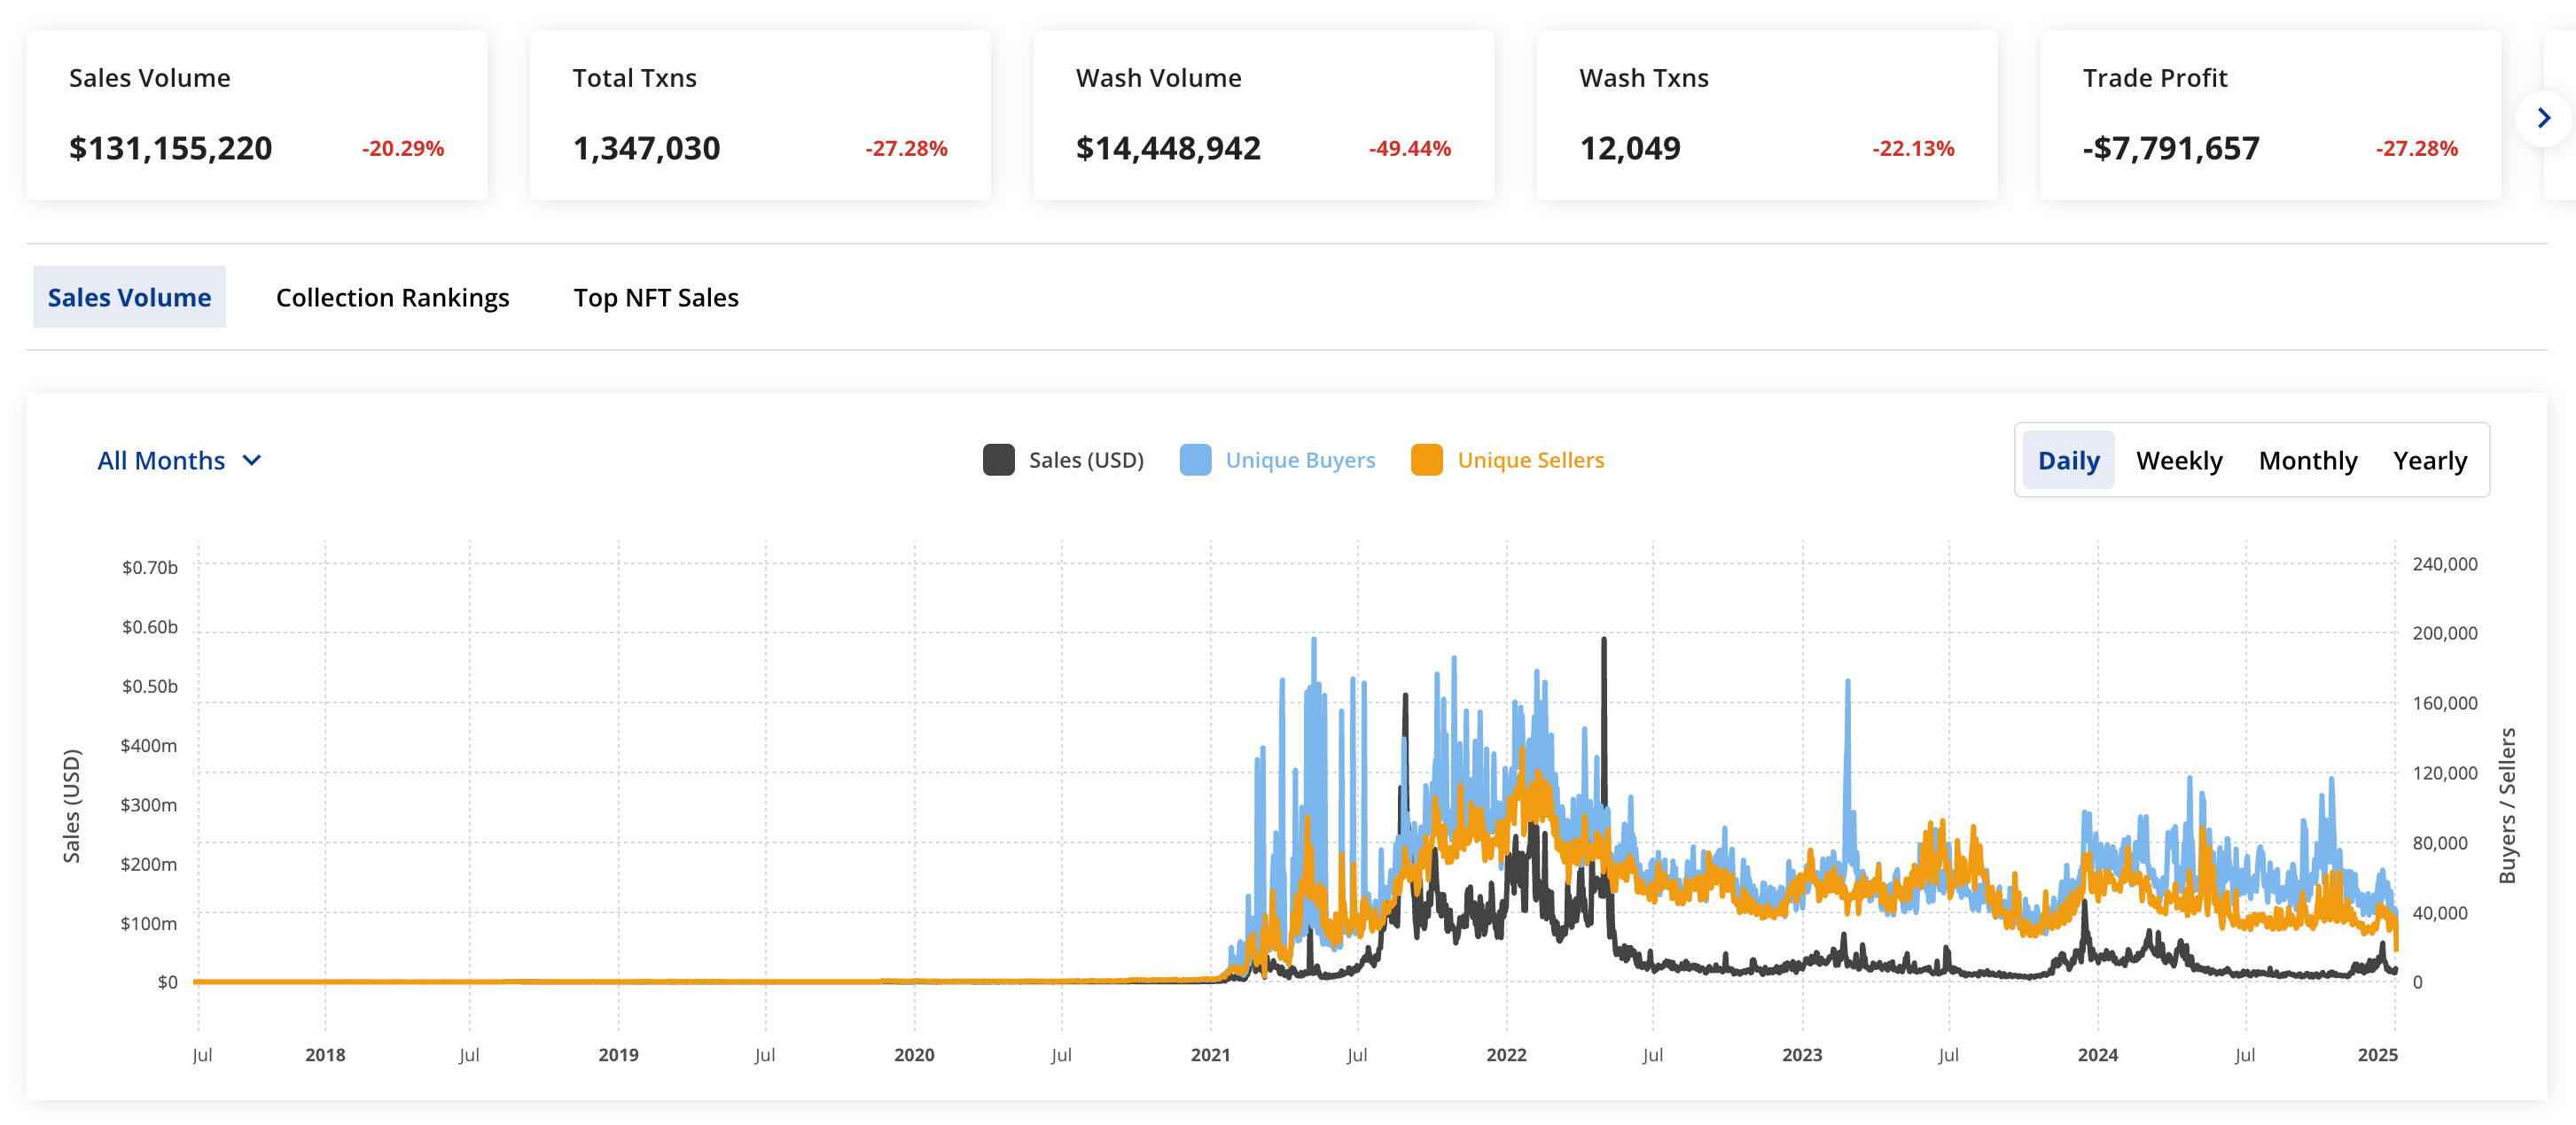Click the Trade Profit stat card

click(x=2269, y=115)
